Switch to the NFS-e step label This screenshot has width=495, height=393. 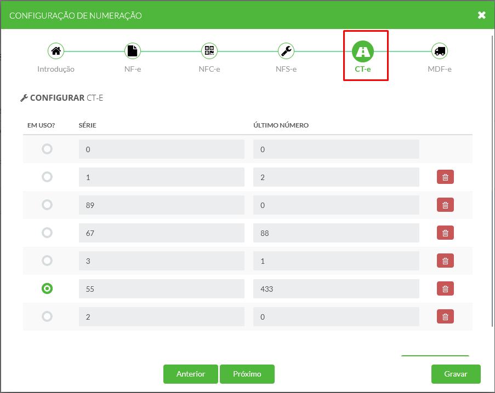pos(286,69)
